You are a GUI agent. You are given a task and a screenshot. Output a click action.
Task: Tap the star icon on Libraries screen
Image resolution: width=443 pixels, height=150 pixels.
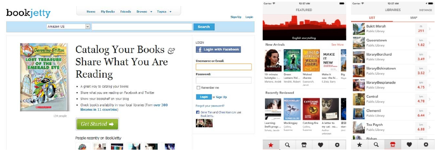click(359, 145)
